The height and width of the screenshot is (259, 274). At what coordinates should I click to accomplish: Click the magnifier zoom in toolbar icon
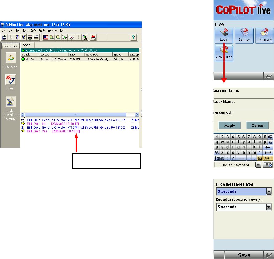[52, 37]
